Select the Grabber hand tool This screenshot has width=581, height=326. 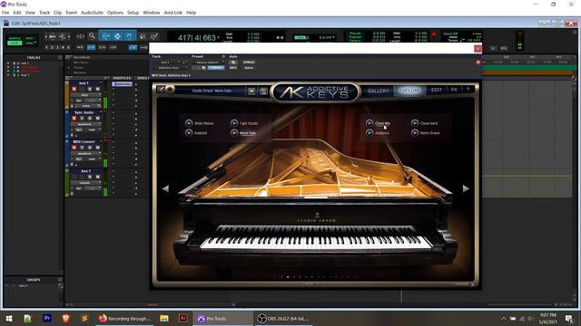[129, 36]
